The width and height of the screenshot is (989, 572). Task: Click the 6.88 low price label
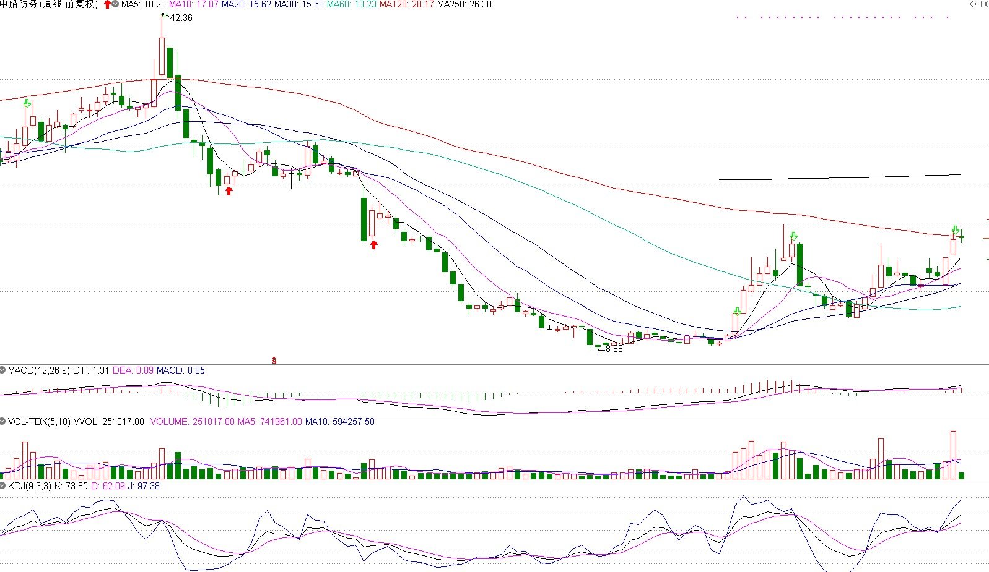[x=614, y=349]
